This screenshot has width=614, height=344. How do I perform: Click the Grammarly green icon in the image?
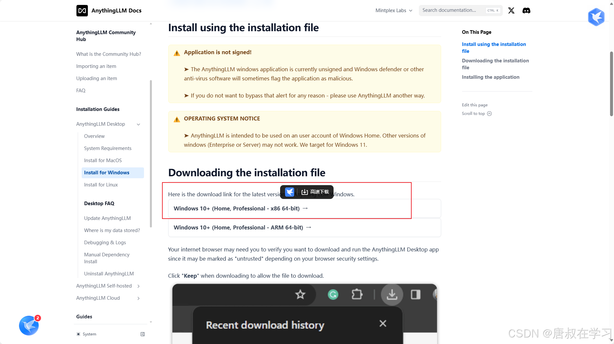tap(333, 294)
